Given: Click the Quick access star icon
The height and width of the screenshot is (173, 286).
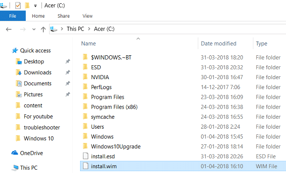Looking at the screenshot, I should 15,51.
